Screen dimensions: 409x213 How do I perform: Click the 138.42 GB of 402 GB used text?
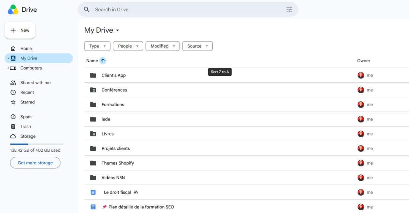(x=35, y=150)
